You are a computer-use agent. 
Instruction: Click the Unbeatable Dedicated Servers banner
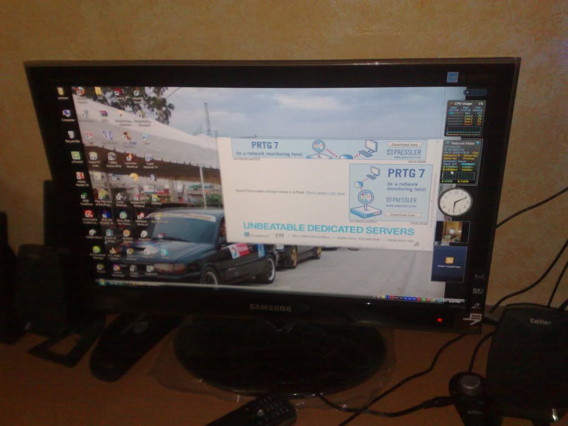click(x=328, y=230)
